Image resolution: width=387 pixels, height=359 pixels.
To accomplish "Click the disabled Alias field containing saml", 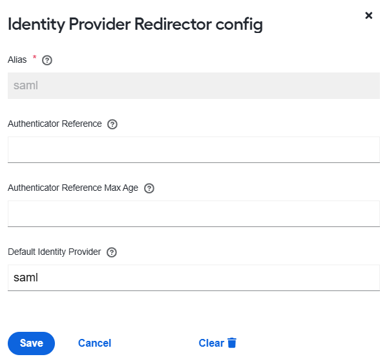I will pos(194,86).
